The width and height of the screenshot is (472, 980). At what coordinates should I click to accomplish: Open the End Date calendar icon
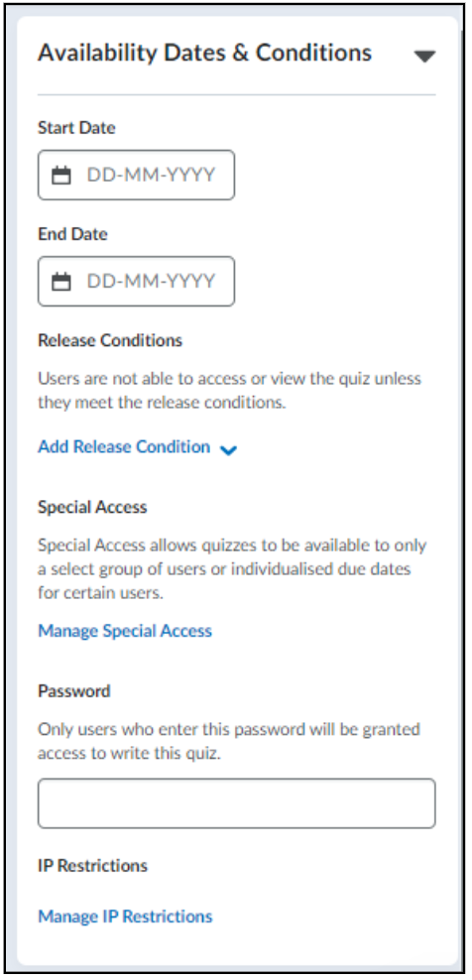click(x=60, y=282)
